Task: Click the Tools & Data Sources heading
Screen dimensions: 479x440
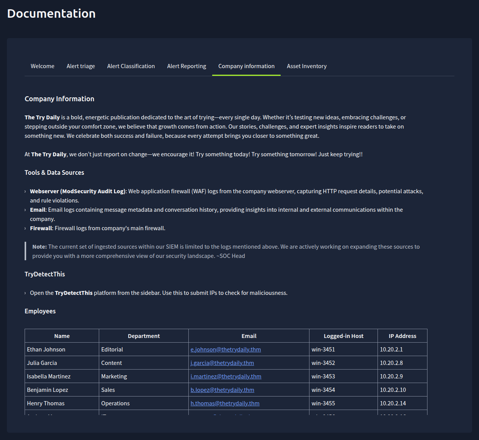Action: click(54, 172)
